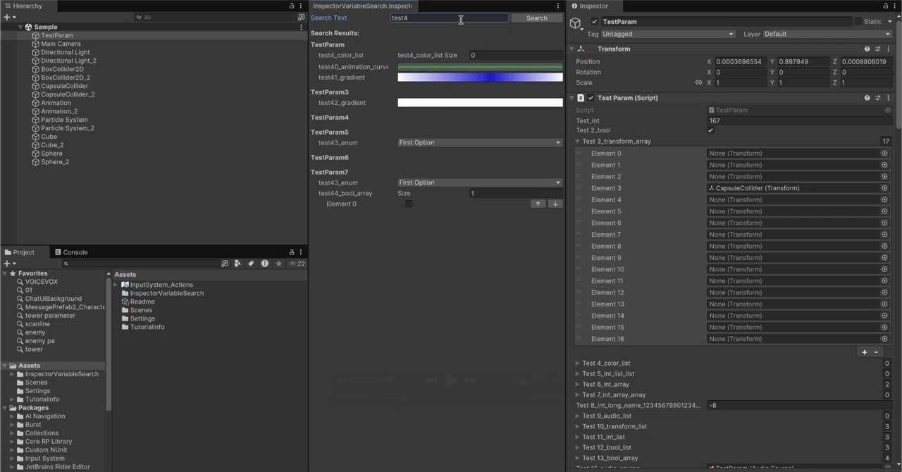Expand Test 10_transform_list foldout
This screenshot has width=902, height=472.
click(578, 427)
